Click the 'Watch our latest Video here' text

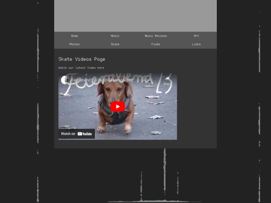pyautogui.click(x=81, y=68)
